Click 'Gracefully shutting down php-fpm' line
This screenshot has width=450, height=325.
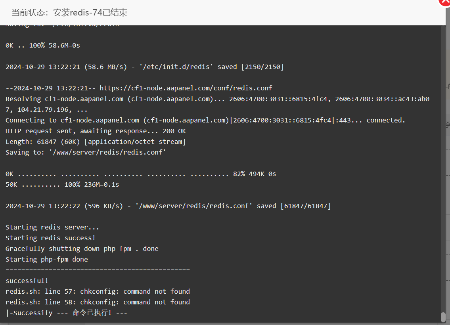pos(82,249)
